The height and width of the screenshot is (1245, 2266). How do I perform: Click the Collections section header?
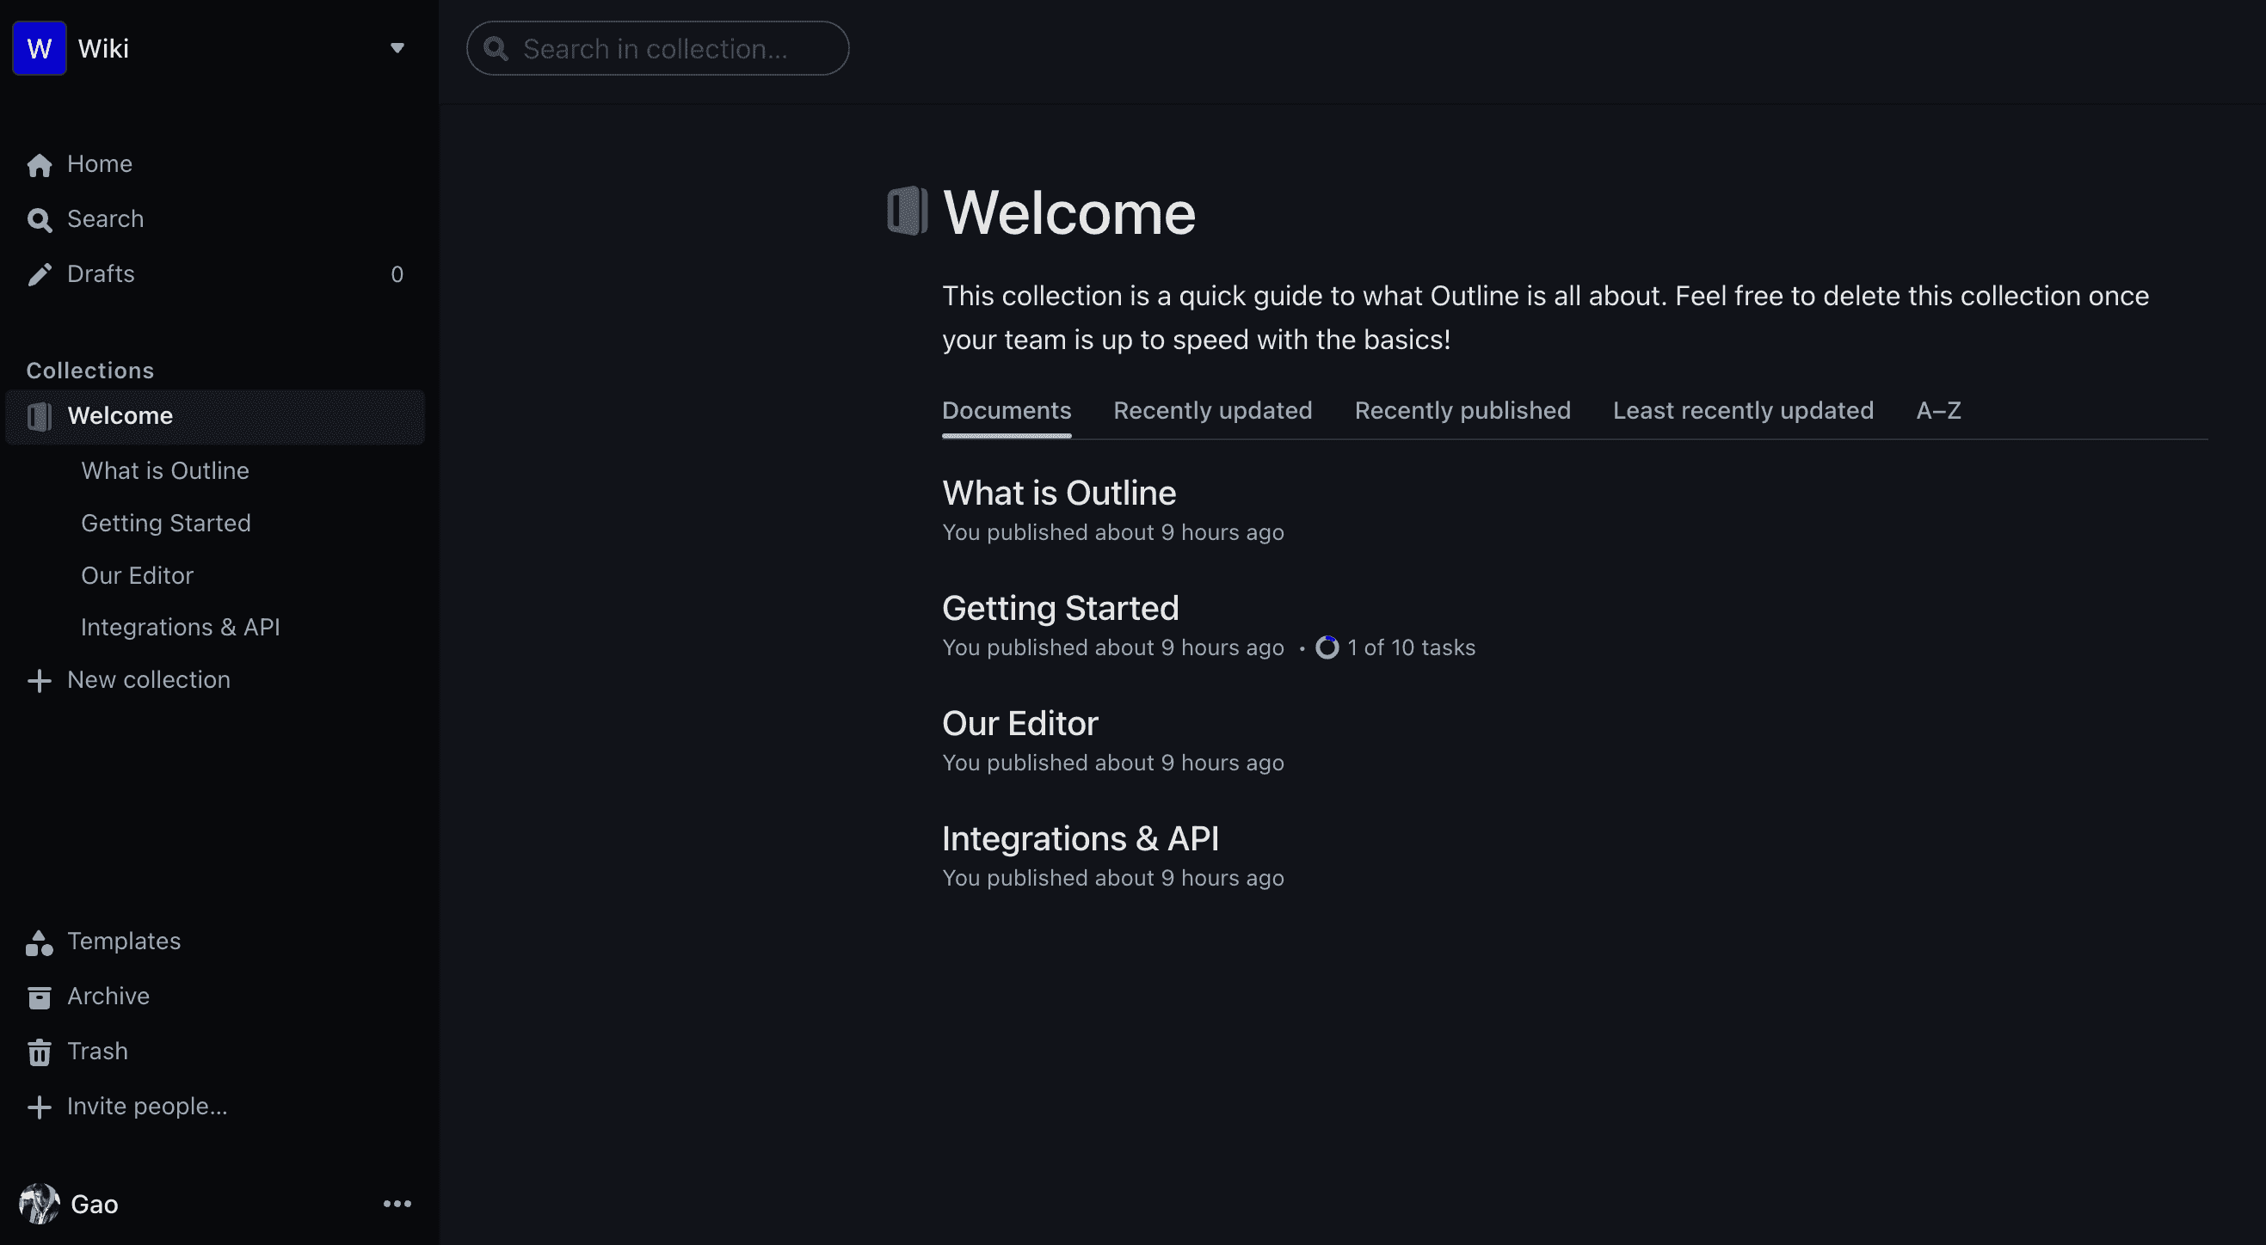pyautogui.click(x=89, y=371)
